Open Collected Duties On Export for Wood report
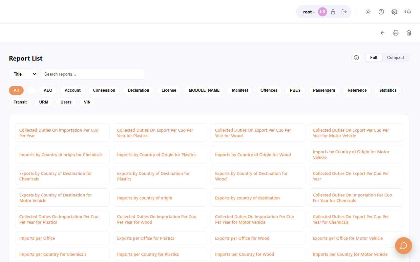Image resolution: width=420 pixels, height=262 pixels. coord(258,133)
